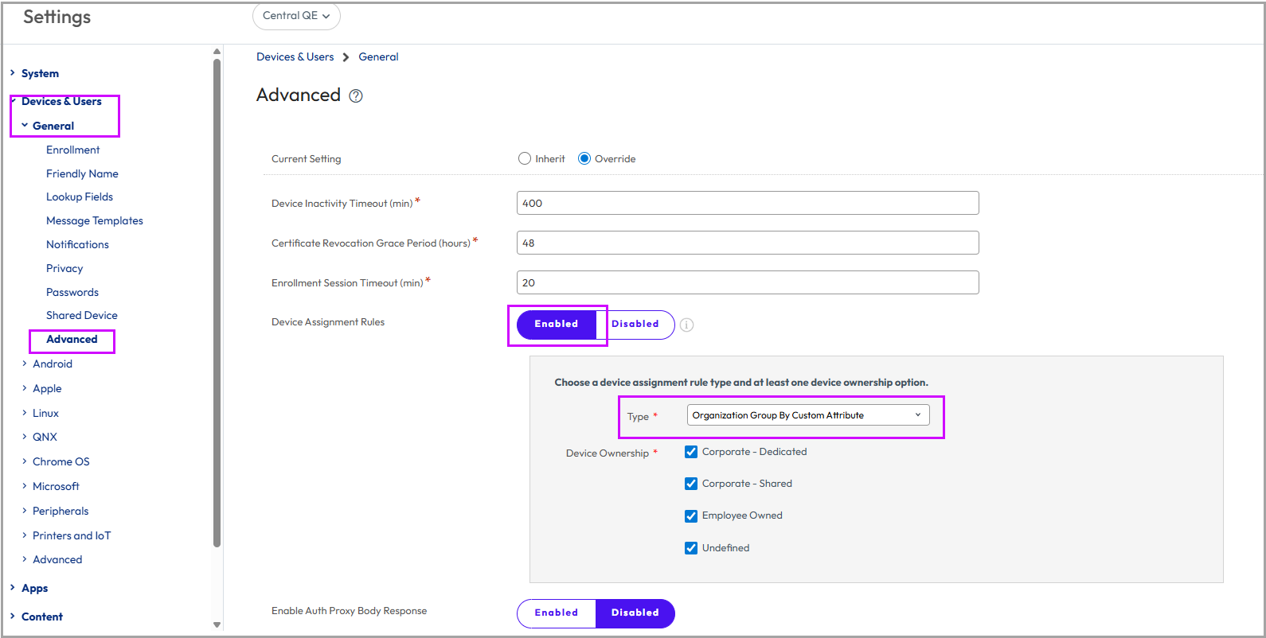
Task: Open Shared Device settings
Action: pos(82,315)
